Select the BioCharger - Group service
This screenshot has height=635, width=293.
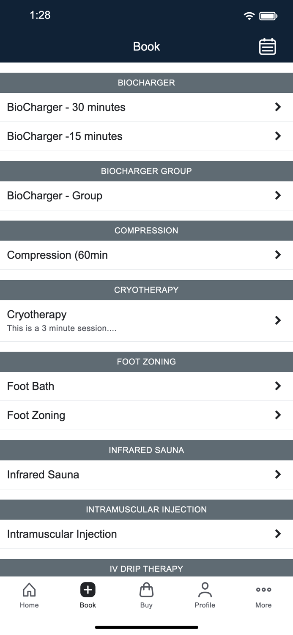(55, 196)
